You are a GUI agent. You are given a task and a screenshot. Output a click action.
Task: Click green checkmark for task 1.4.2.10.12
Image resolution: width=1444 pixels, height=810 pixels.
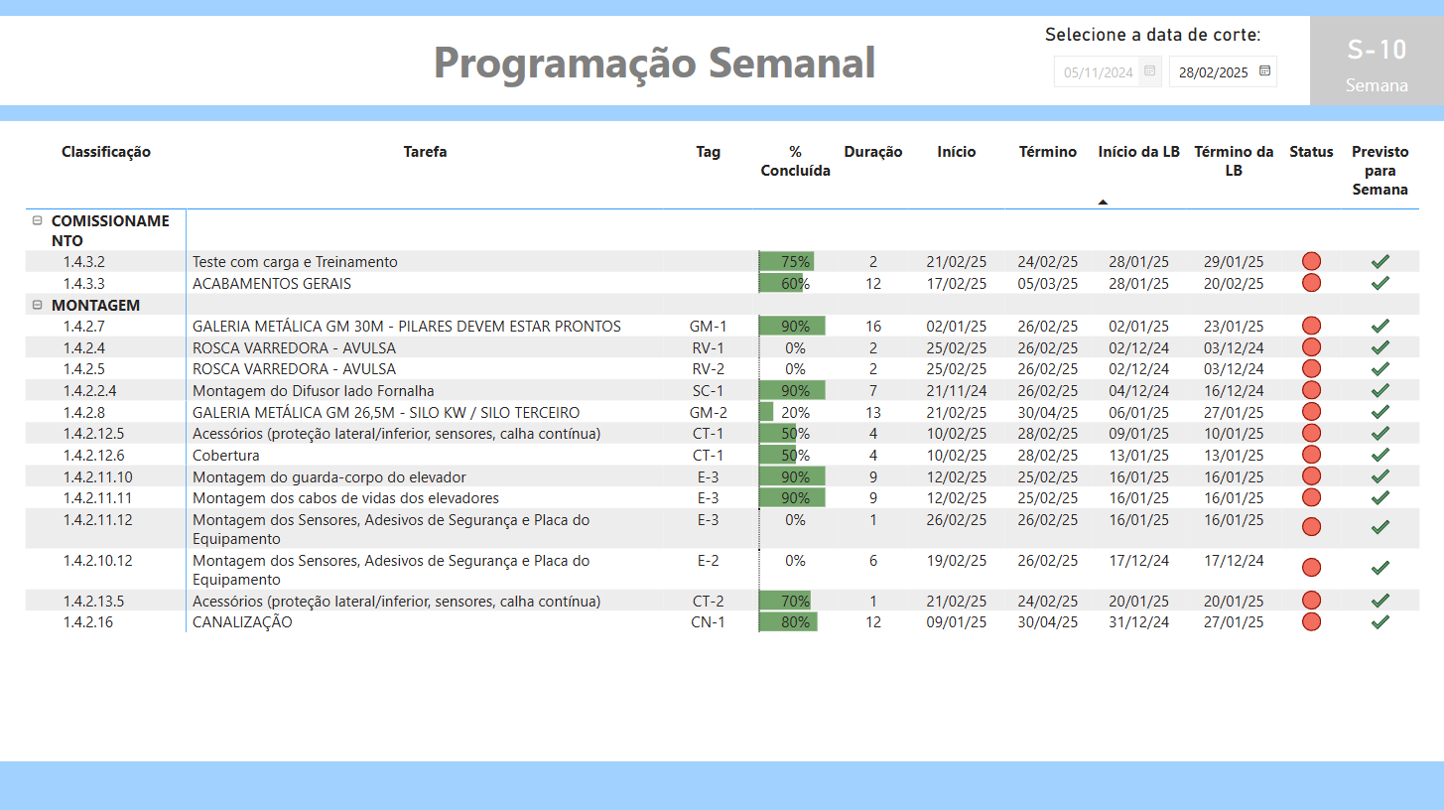(1379, 569)
